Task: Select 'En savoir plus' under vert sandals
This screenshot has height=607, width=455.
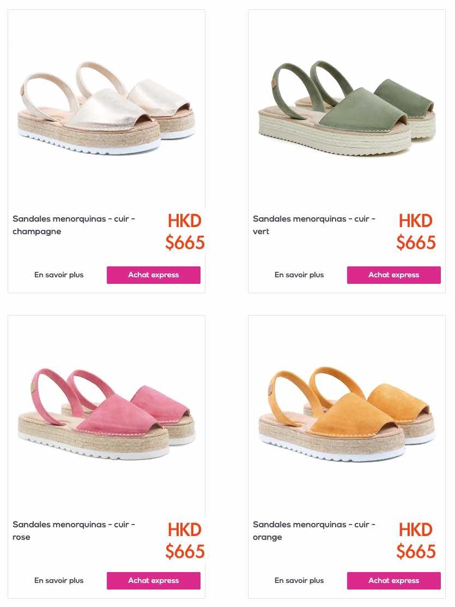Action: click(299, 275)
